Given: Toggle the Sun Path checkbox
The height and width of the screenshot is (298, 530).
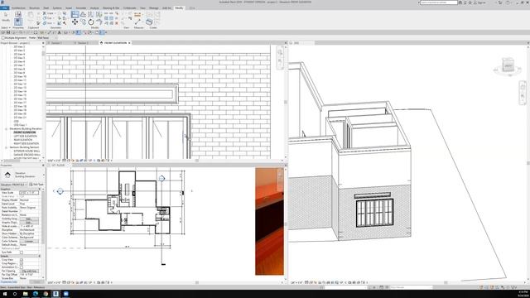Looking at the screenshot, I should pyautogui.click(x=22, y=252).
